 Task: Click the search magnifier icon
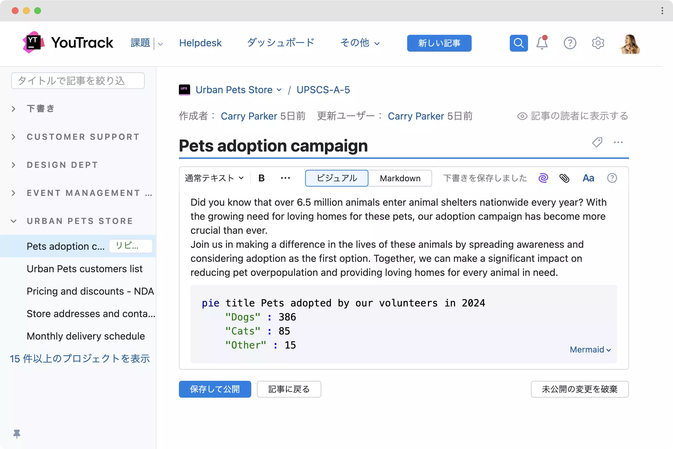(x=518, y=43)
